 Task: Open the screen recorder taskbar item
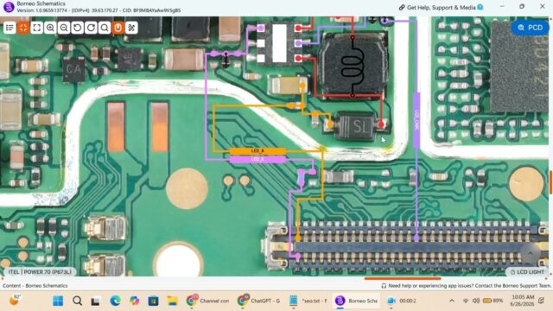coord(402,301)
